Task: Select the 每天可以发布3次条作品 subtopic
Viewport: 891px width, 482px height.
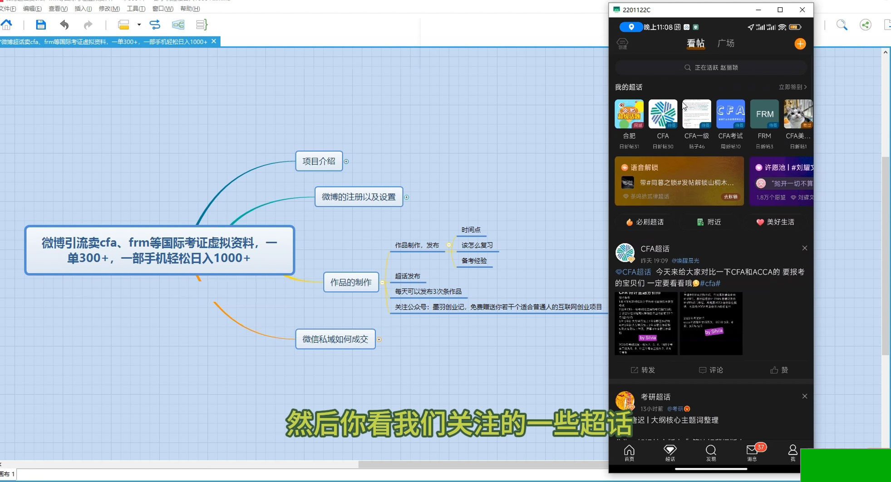Action: pyautogui.click(x=428, y=291)
